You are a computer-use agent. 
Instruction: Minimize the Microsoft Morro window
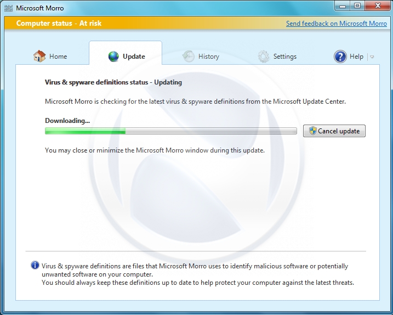(344, 6)
